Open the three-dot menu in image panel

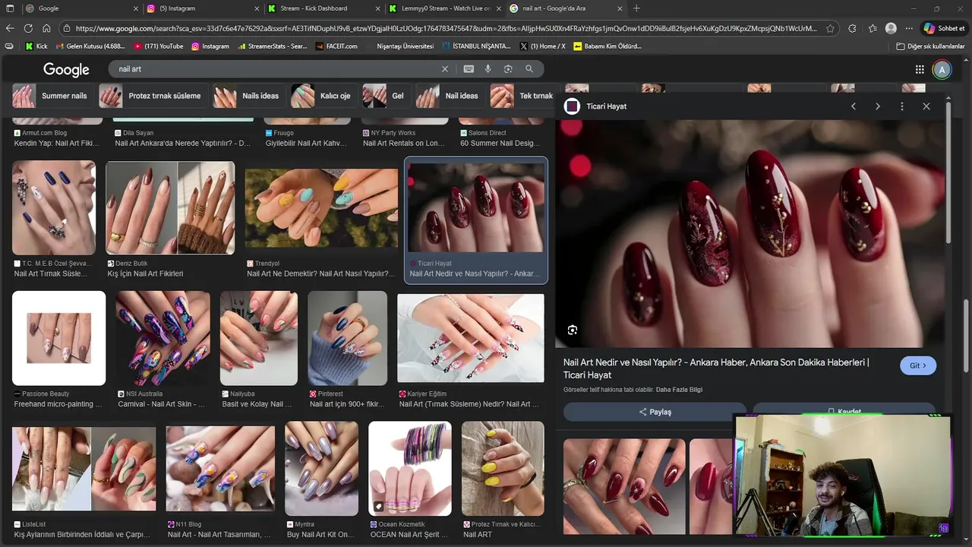[902, 106]
